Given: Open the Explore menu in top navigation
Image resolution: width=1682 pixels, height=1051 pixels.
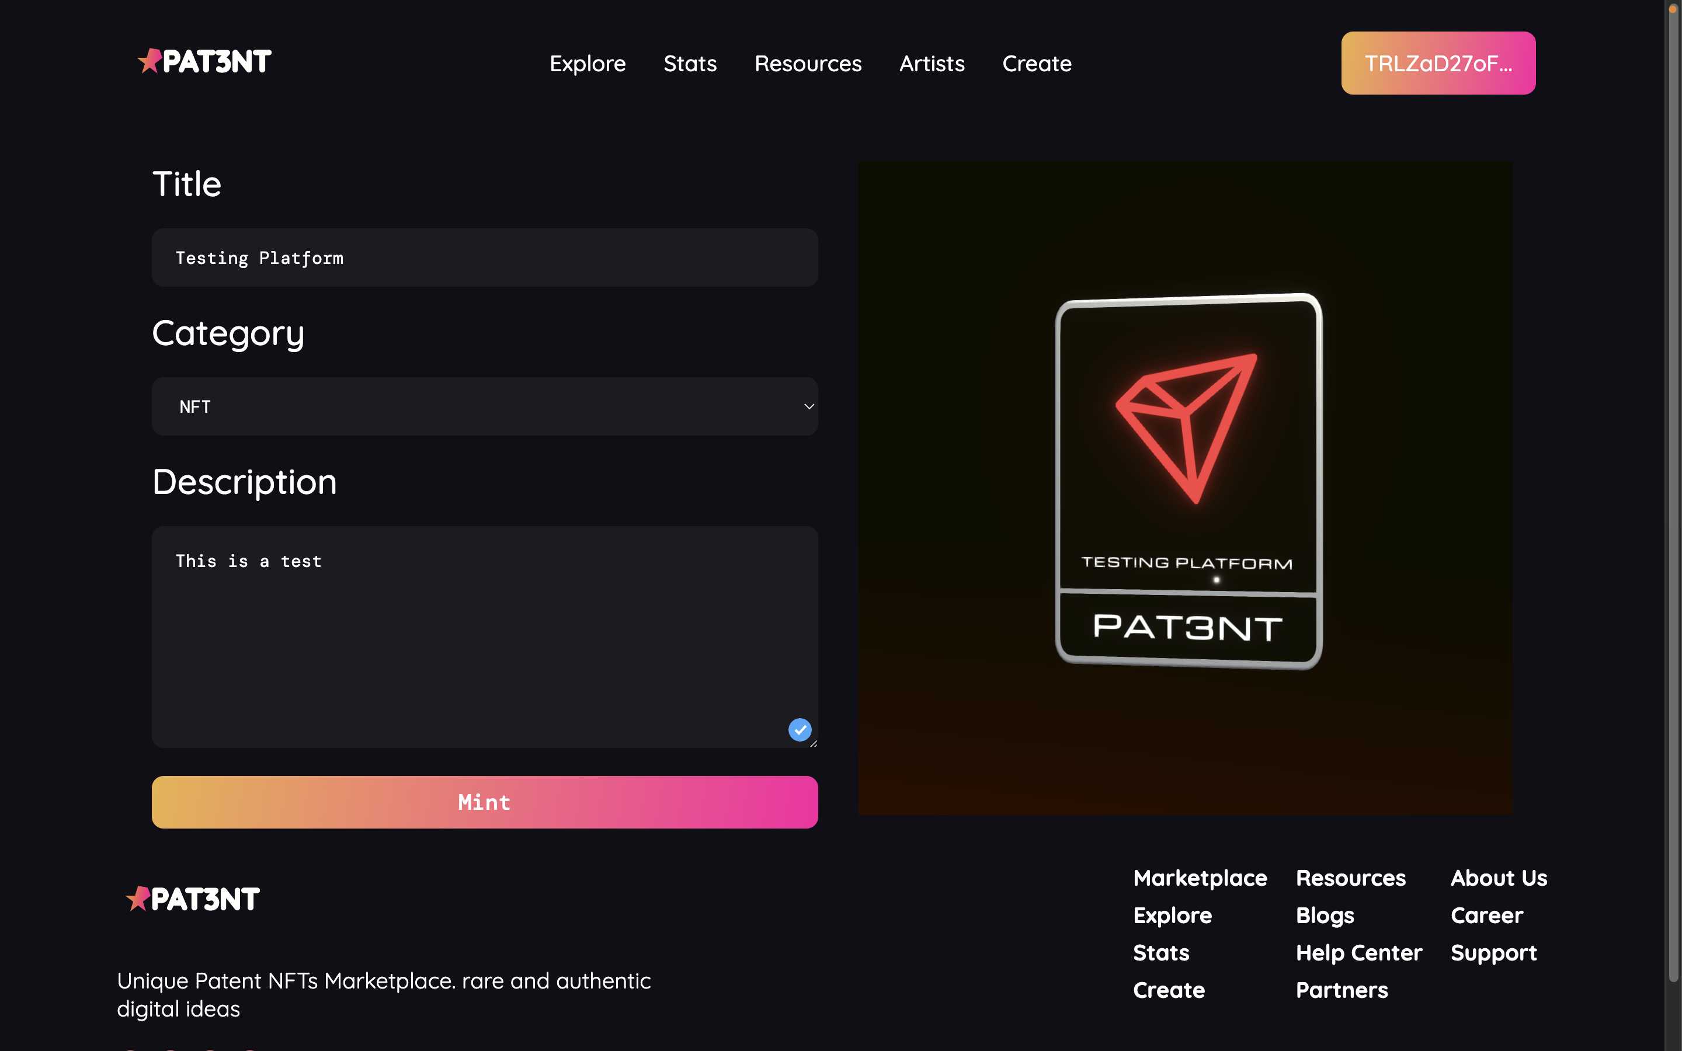Looking at the screenshot, I should click(588, 63).
